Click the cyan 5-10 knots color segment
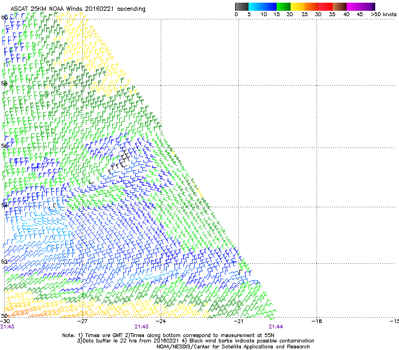This screenshot has width=399, height=350. pos(255,6)
